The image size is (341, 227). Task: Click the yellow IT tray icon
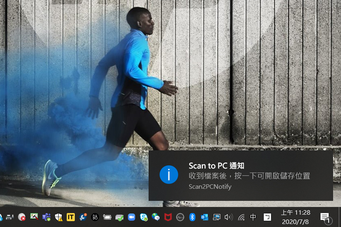click(71, 217)
